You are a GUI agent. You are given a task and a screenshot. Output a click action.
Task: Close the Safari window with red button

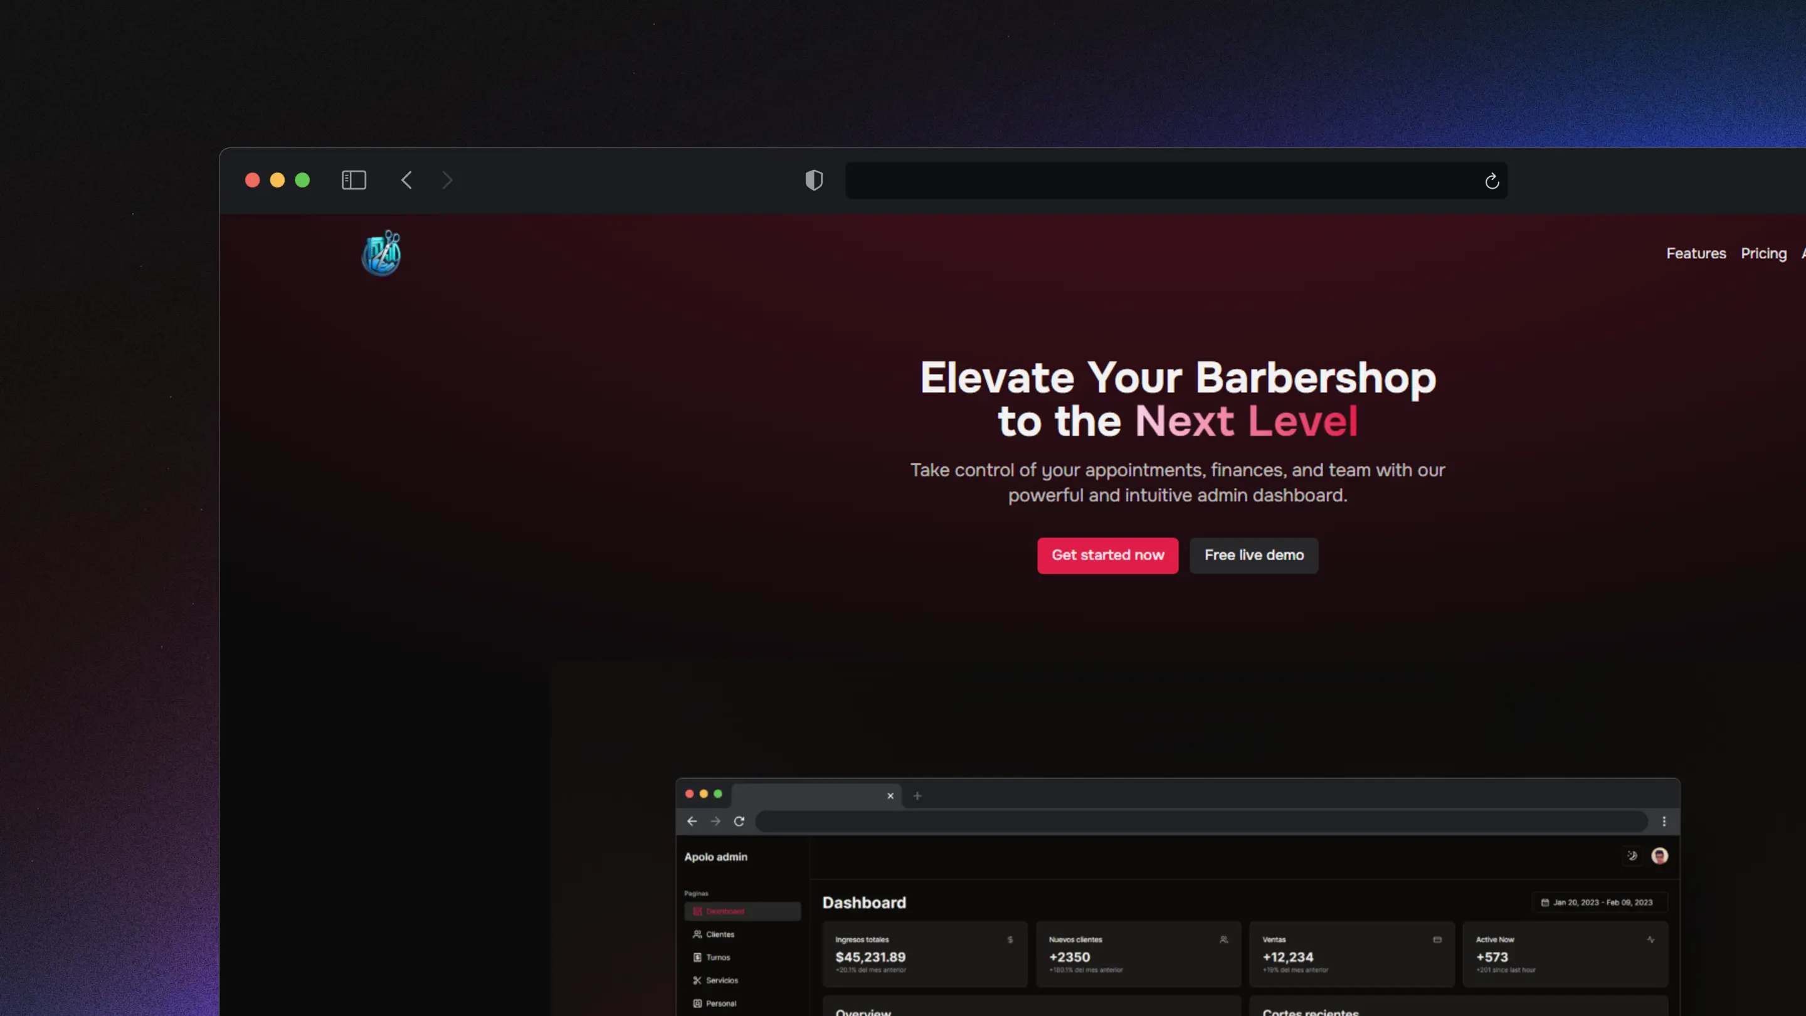[252, 180]
